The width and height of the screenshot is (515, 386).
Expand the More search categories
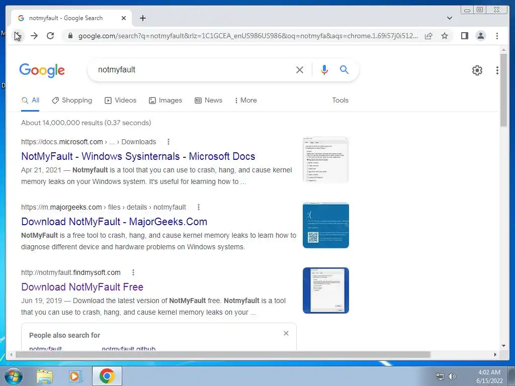pyautogui.click(x=245, y=101)
